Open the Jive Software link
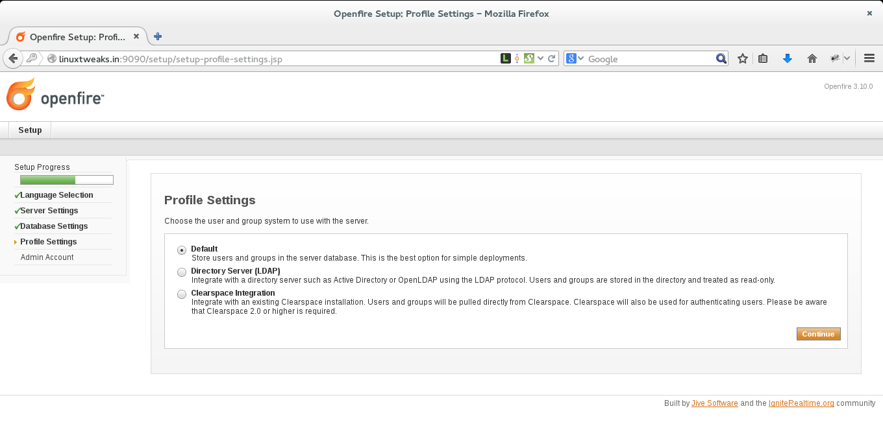This screenshot has height=426, width=883. click(714, 403)
